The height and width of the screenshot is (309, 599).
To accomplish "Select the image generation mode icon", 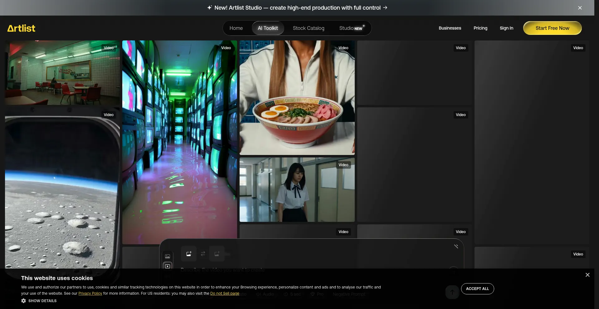I will 168,256.
